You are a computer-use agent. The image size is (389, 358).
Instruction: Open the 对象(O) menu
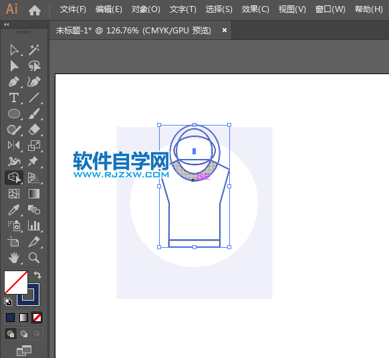146,9
